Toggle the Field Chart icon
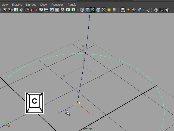The image size is (174, 131). pos(63,10)
